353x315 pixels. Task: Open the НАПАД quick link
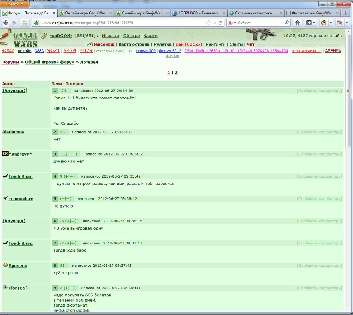8,51
